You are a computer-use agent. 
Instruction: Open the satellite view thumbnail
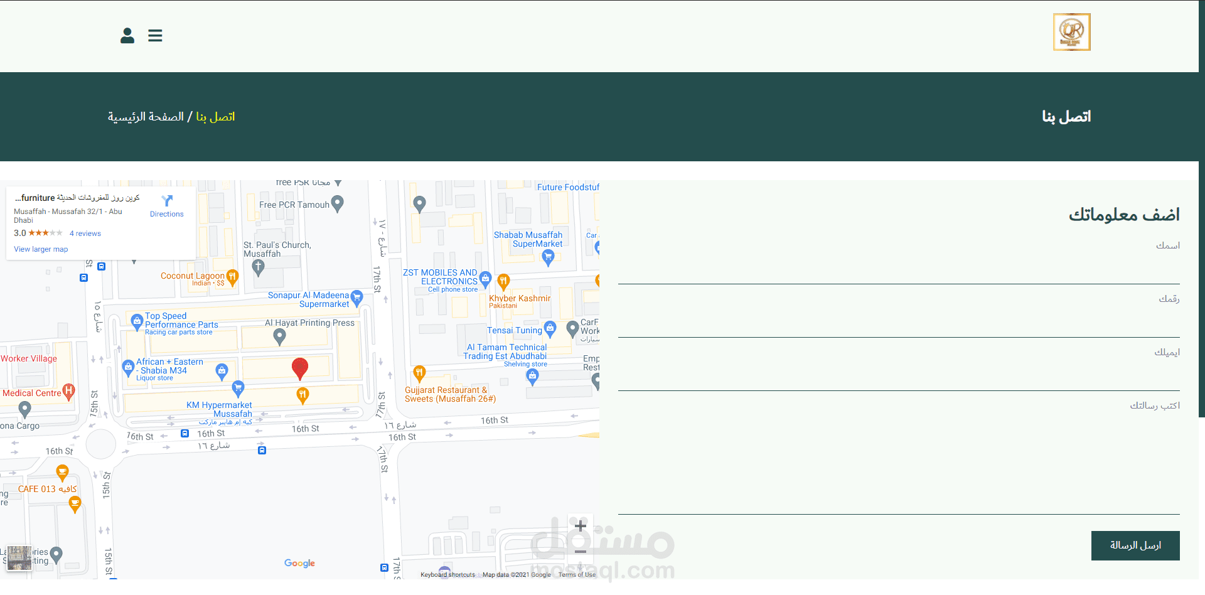pos(19,558)
